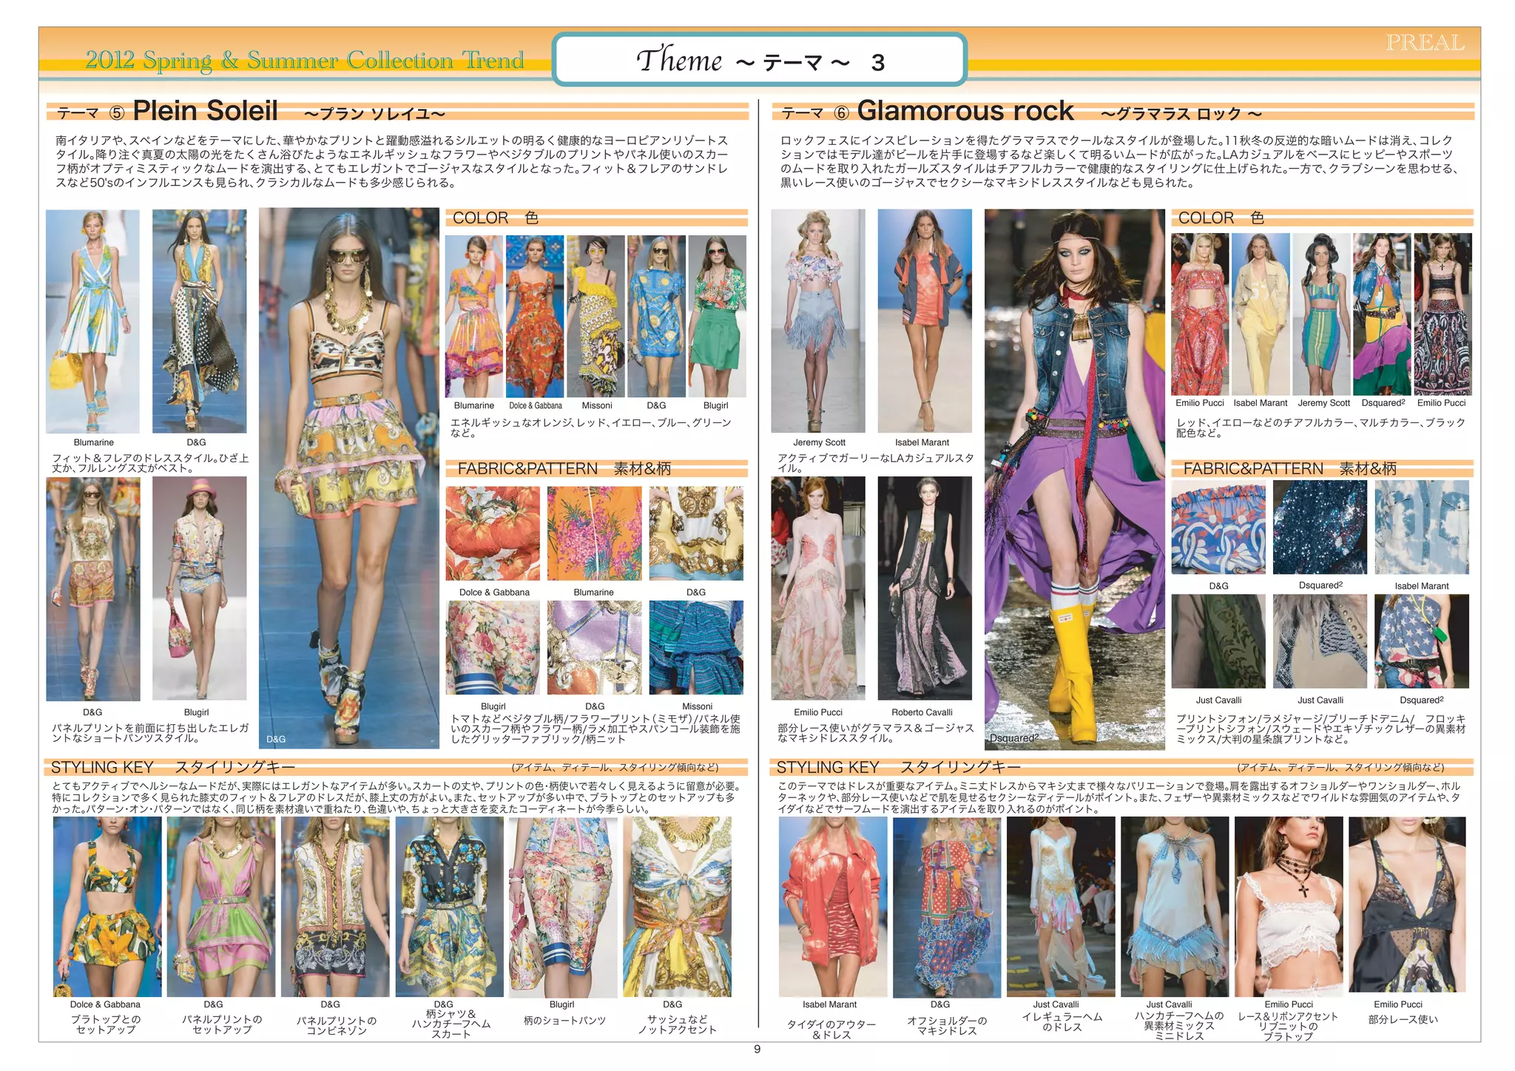
Task: Select the 'Plein Soleil' theme heading
Action: (205, 111)
